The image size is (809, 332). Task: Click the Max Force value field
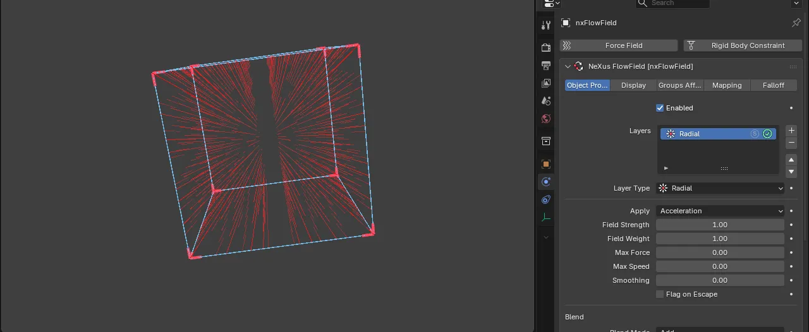721,252
